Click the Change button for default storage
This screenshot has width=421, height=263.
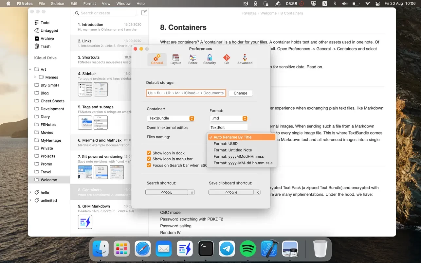(x=240, y=93)
